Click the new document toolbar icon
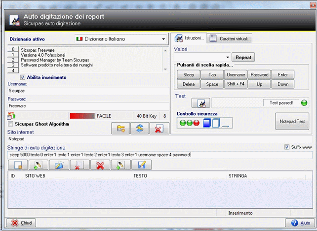The image size is (317, 231). pos(18,165)
